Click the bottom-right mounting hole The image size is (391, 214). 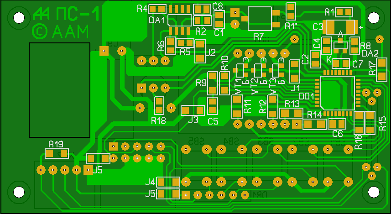click(374, 193)
